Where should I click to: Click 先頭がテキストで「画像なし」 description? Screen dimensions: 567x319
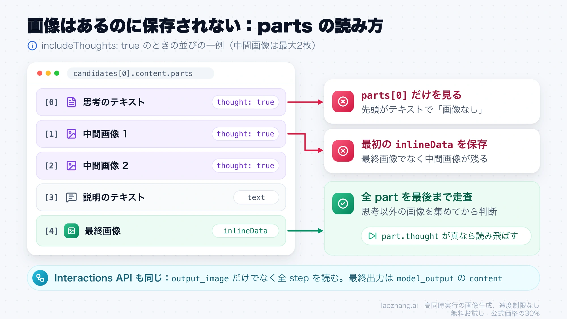[x=422, y=109]
